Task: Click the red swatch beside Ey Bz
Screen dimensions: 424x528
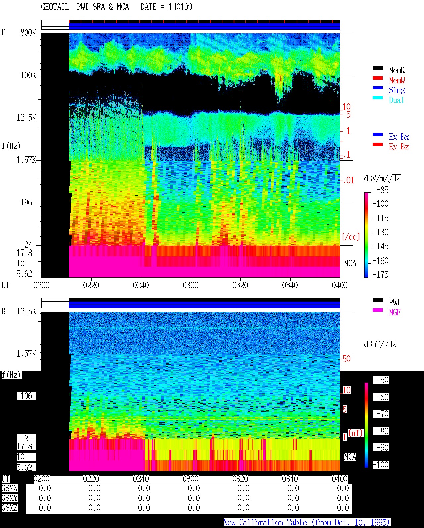Action: click(378, 145)
